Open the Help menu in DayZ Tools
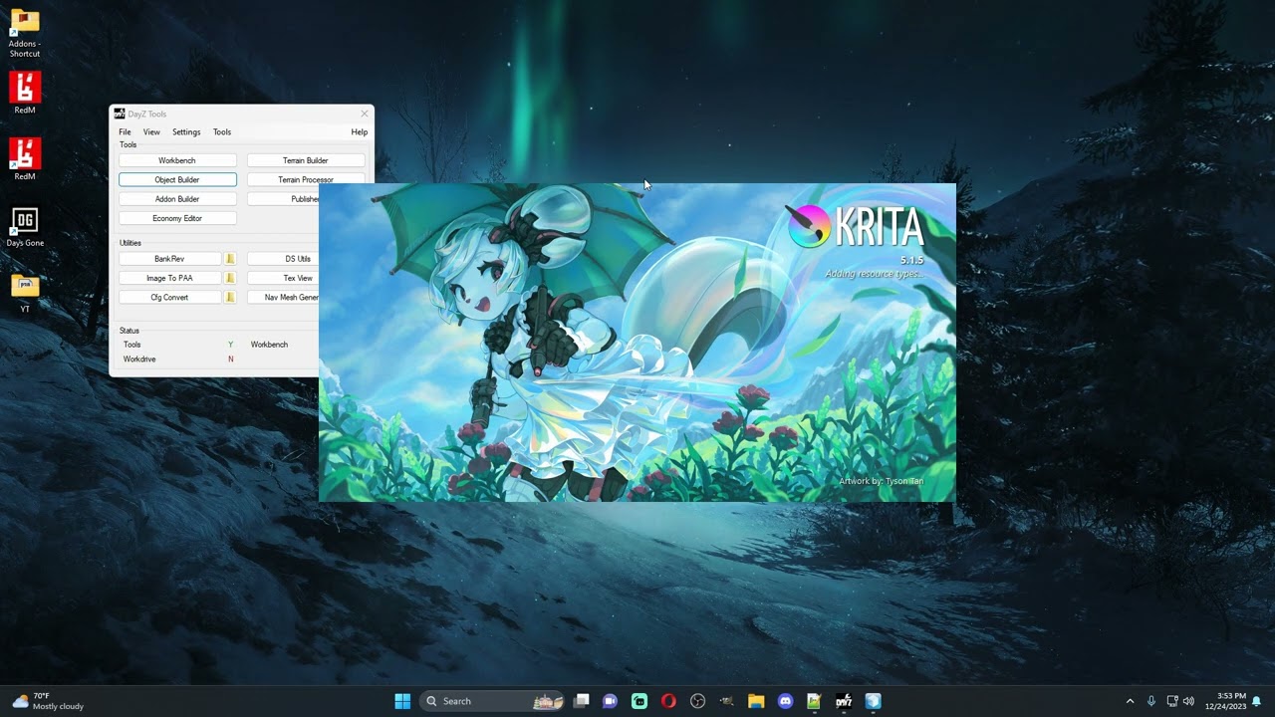Image resolution: width=1275 pixels, height=717 pixels. (x=360, y=131)
